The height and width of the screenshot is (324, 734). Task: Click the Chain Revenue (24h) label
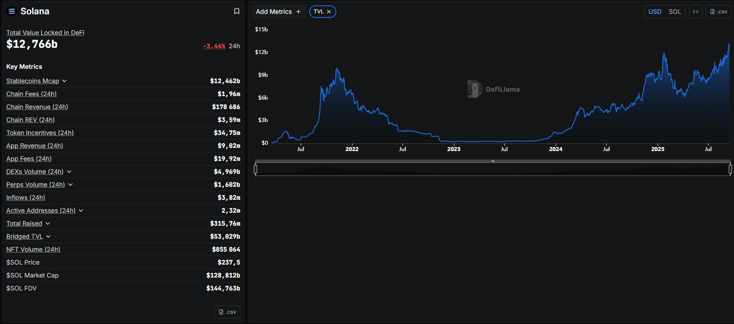click(x=37, y=107)
